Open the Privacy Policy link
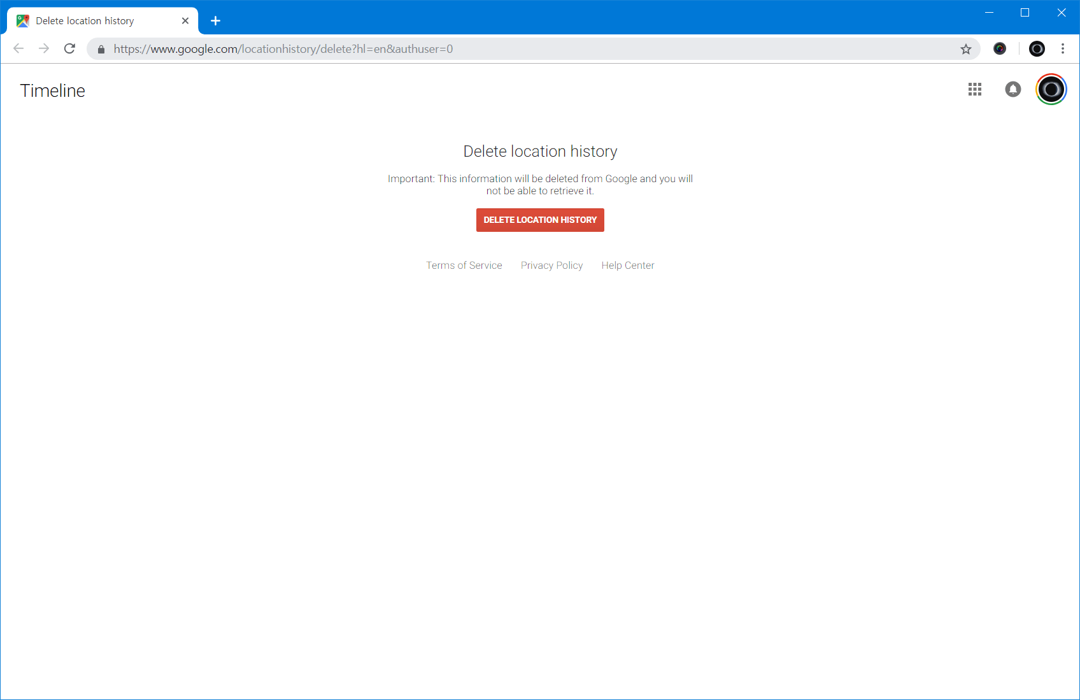 [x=551, y=265]
